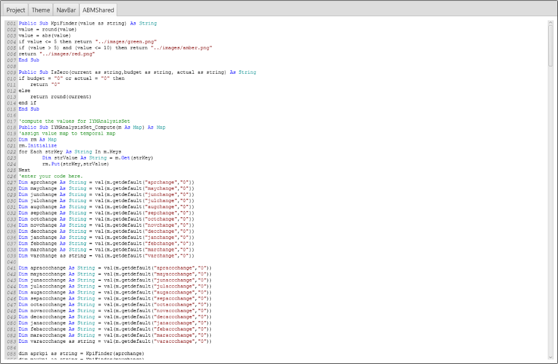
Task: Click the 'Dim maraccchange As String' line
Action: (x=115, y=336)
